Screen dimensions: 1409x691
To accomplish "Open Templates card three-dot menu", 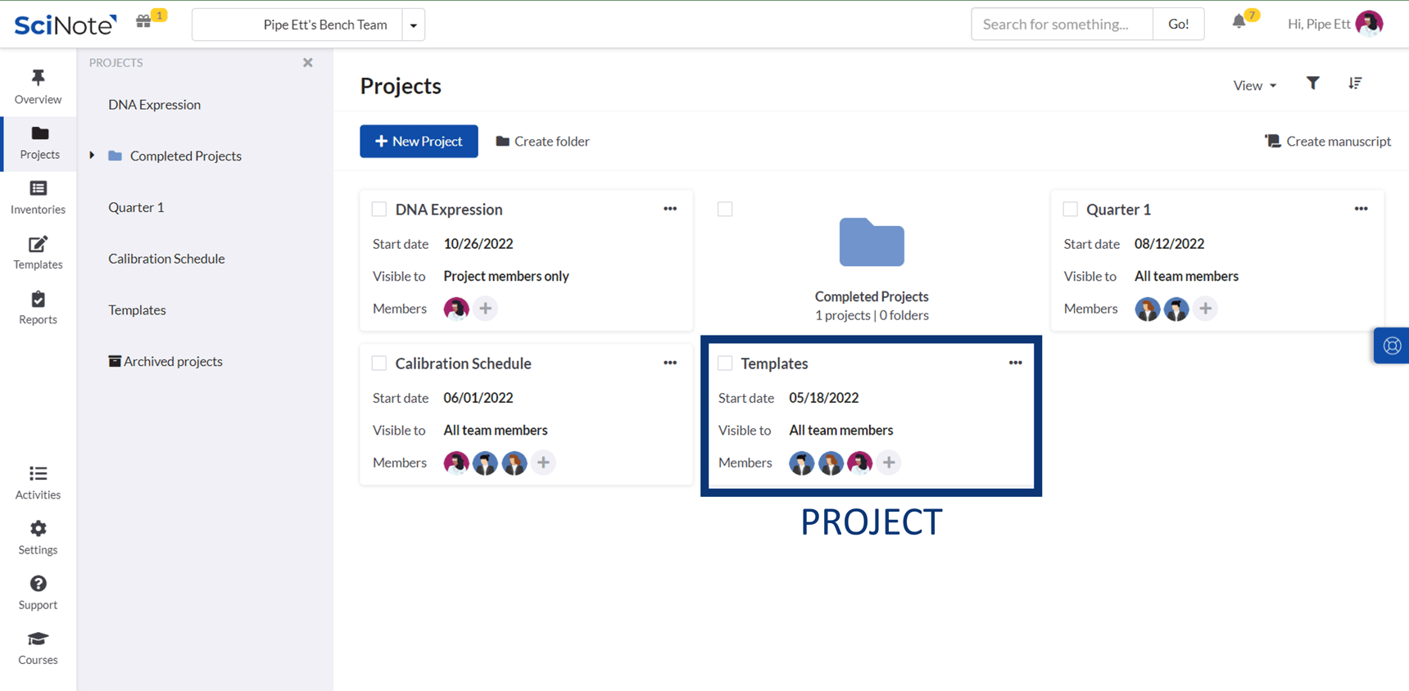I will click(x=1015, y=363).
